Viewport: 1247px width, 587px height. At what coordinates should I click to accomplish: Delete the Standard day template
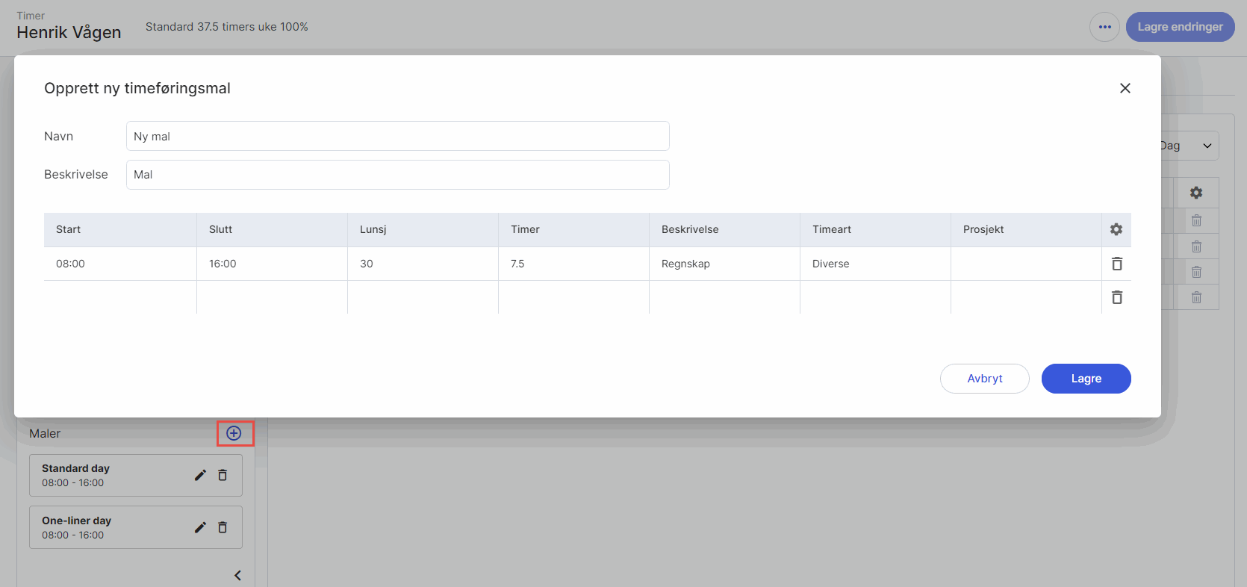223,475
